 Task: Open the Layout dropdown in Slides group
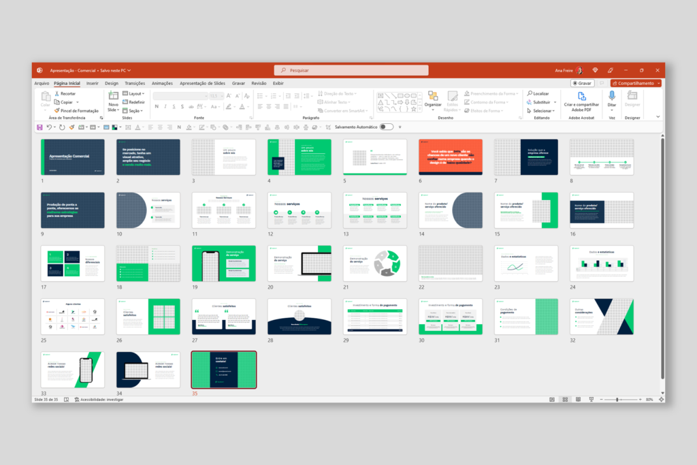[x=133, y=94]
